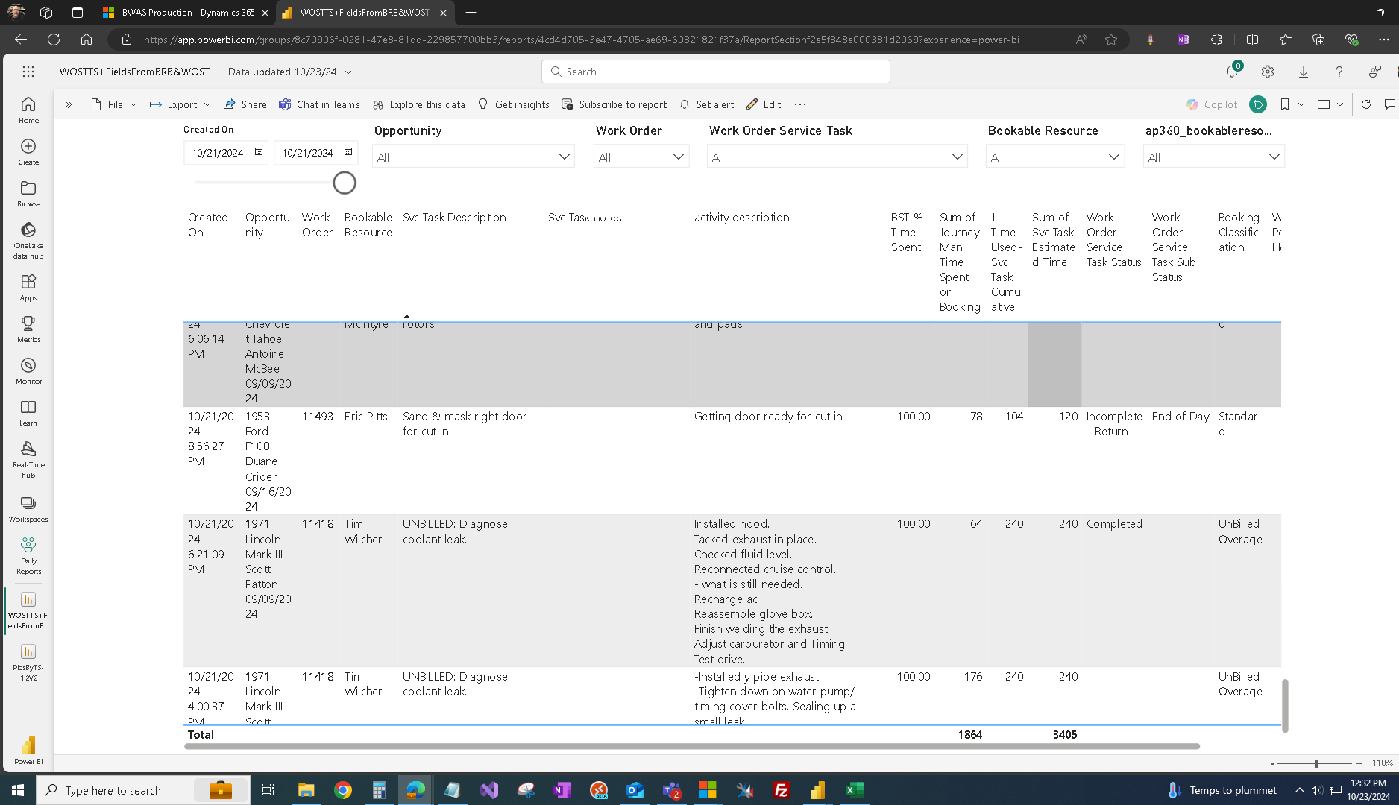This screenshot has height=805, width=1399.
Task: Open the Daily Reports workspace
Action: pyautogui.click(x=28, y=556)
